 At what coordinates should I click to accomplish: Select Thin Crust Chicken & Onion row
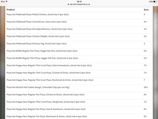(x=79, y=74)
